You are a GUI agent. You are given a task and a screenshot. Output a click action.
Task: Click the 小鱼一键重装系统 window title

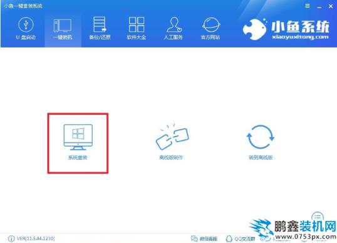[23, 6]
